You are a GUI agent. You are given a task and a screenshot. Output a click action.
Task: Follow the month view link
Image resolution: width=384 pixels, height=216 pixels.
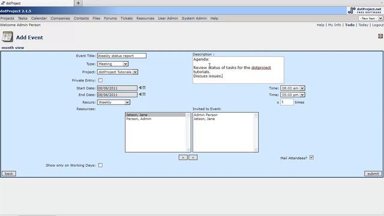tap(13, 48)
